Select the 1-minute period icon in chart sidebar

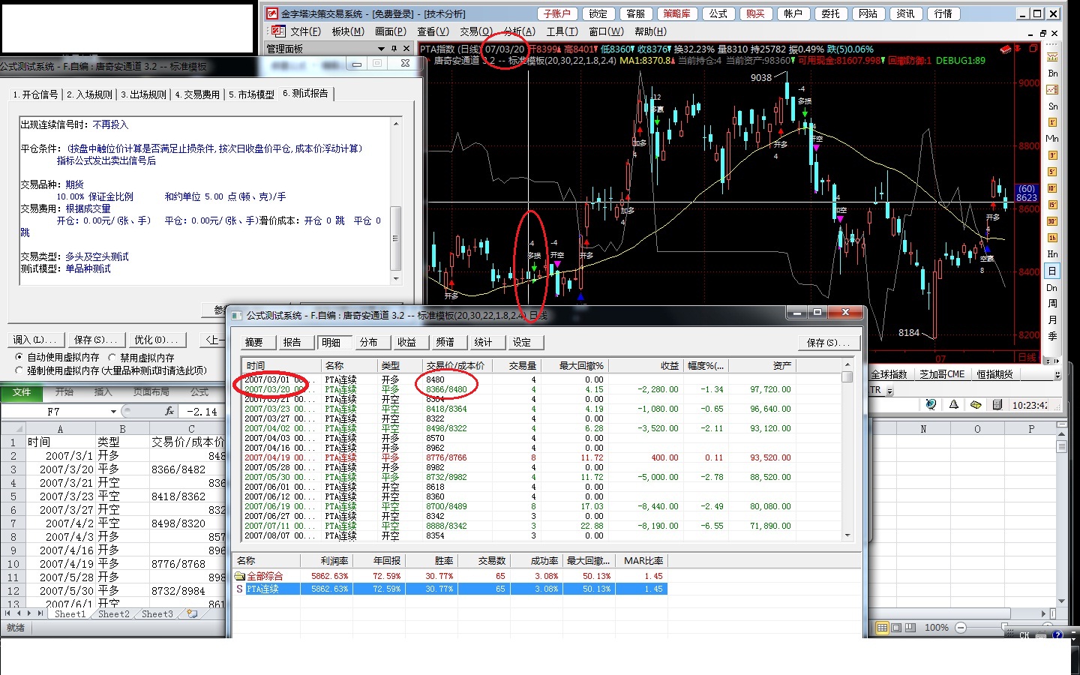tap(1052, 122)
